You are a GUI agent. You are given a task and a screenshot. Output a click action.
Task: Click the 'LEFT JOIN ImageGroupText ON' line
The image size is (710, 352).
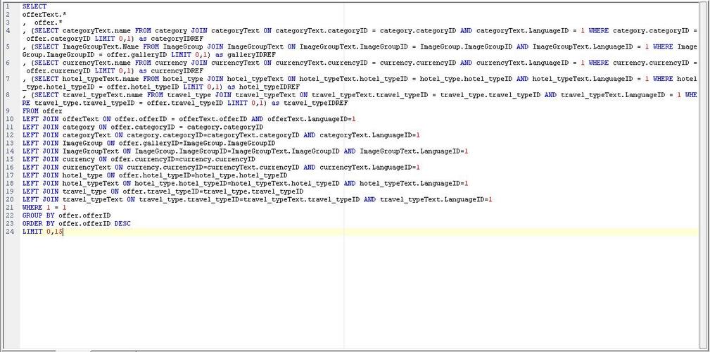coord(246,151)
